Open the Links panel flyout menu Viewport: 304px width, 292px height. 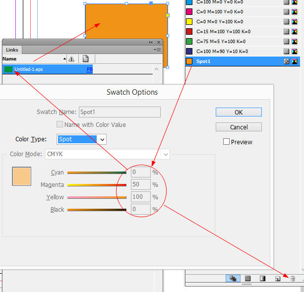pyautogui.click(x=157, y=50)
